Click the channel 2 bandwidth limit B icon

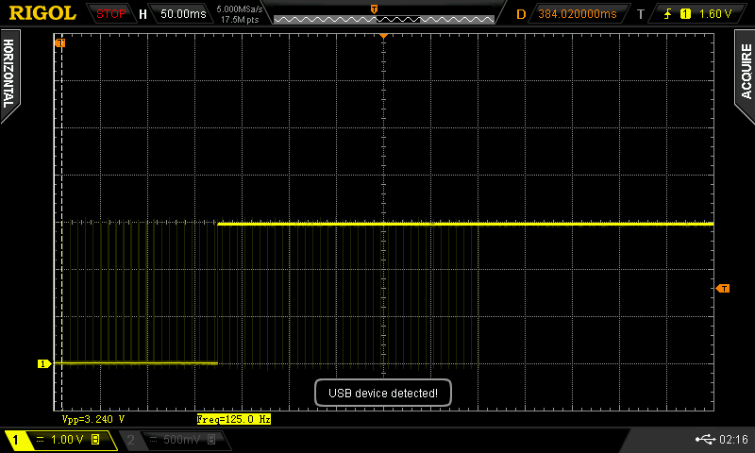pyautogui.click(x=211, y=440)
